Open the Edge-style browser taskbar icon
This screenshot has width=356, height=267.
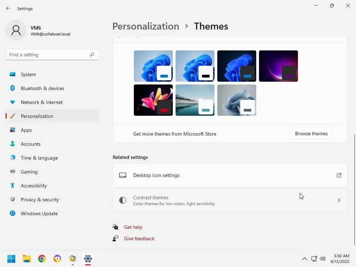point(72,259)
